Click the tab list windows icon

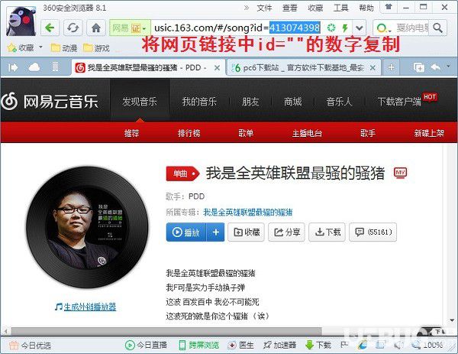pyautogui.click(x=419, y=67)
